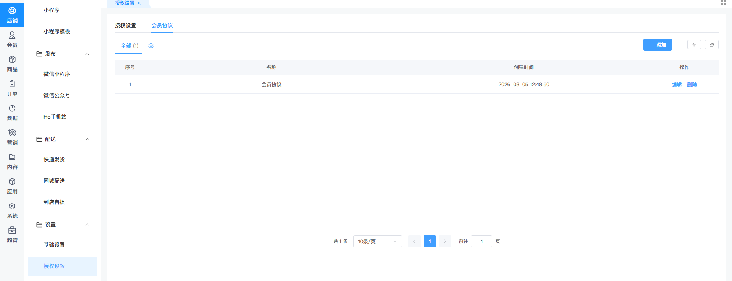Go to previous page arrow

pos(414,241)
